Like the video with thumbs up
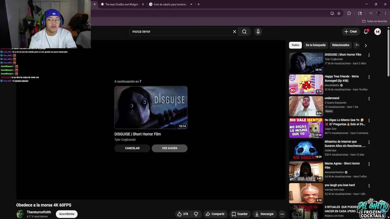The width and height of the screenshot is (390, 219). (183, 214)
